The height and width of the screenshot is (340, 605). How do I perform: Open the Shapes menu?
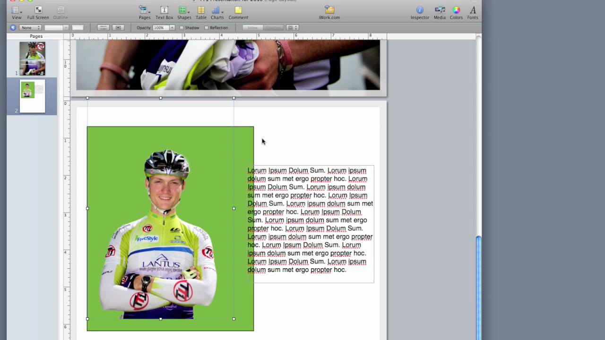click(184, 13)
